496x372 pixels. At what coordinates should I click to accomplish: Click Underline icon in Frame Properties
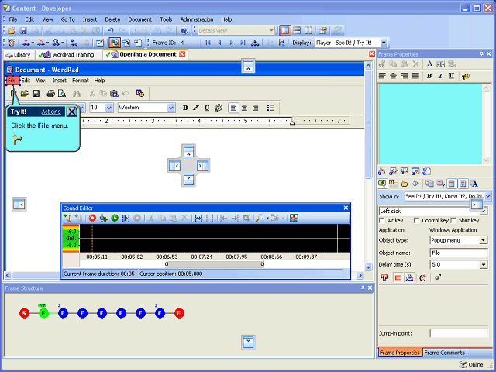click(x=452, y=76)
